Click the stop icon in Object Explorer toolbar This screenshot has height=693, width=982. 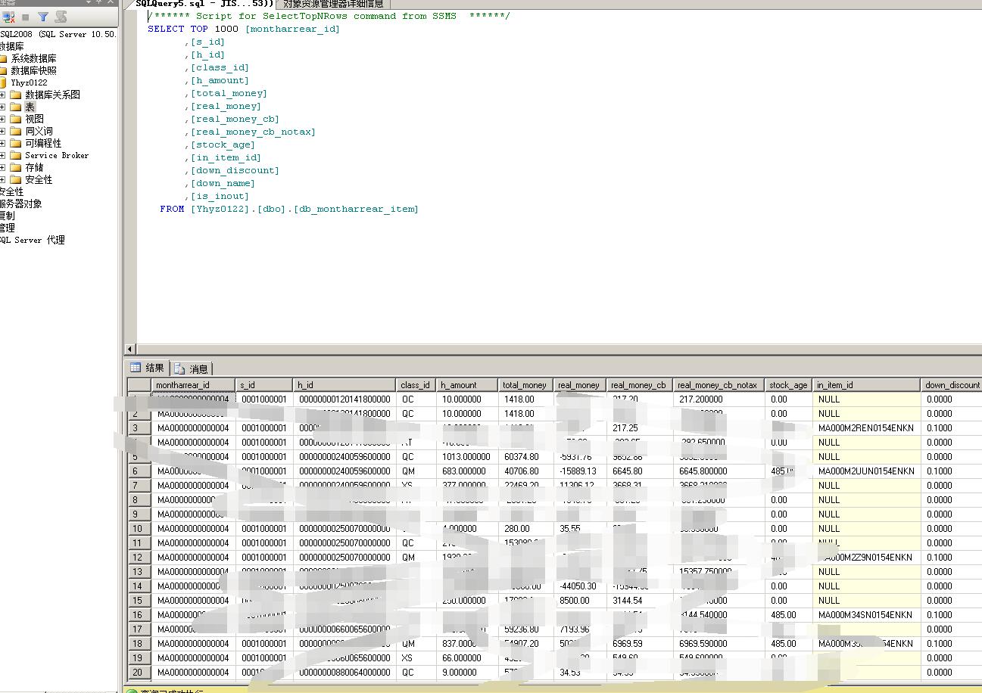[26, 16]
